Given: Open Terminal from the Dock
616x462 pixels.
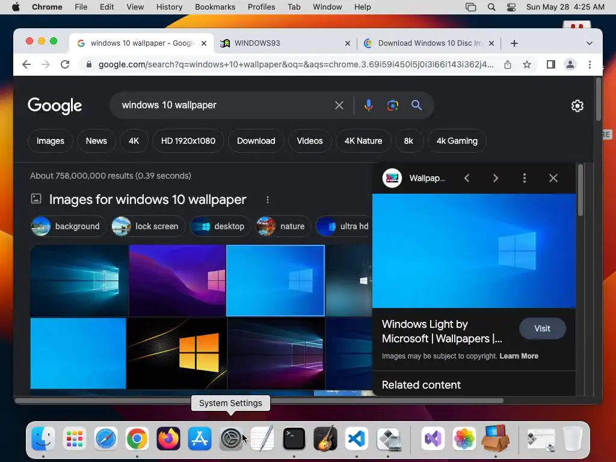Looking at the screenshot, I should point(294,439).
